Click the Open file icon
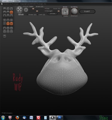This screenshot has width=112, height=120. pyautogui.click(x=8, y=32)
